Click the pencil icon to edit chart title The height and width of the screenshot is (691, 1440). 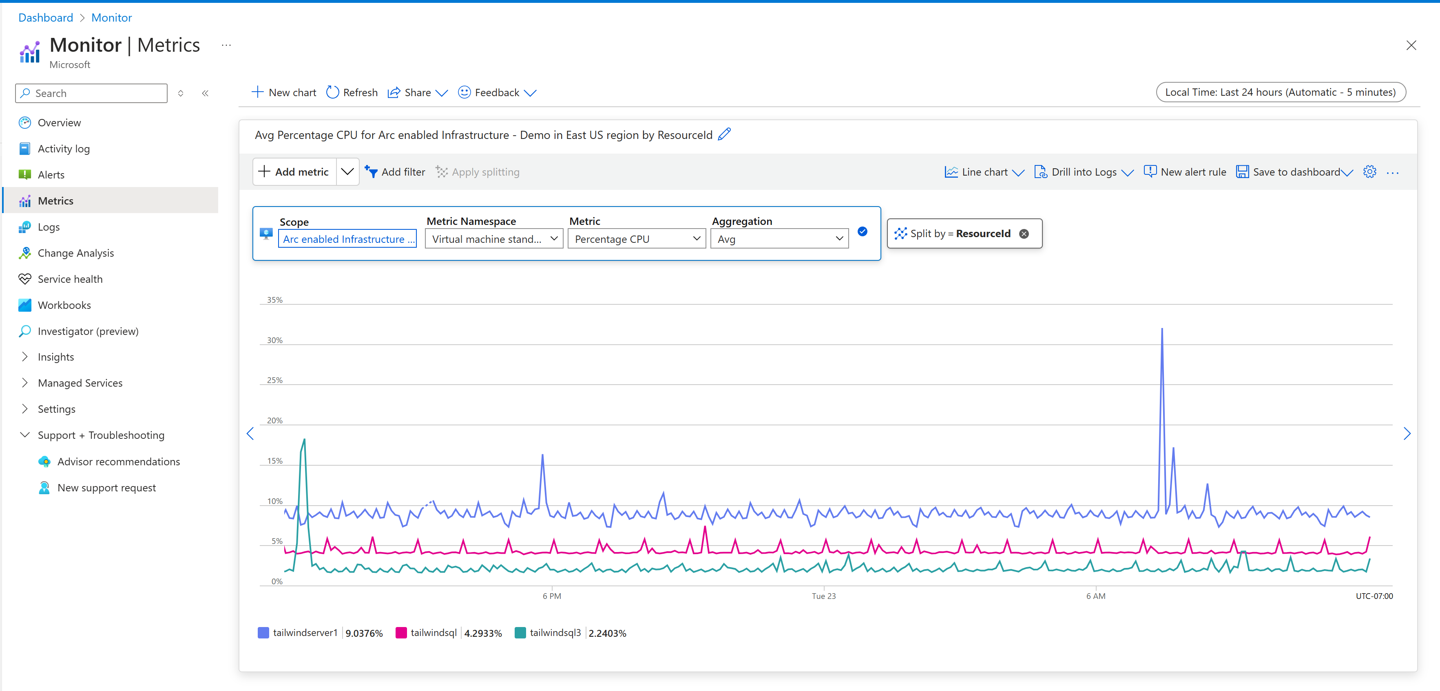724,134
